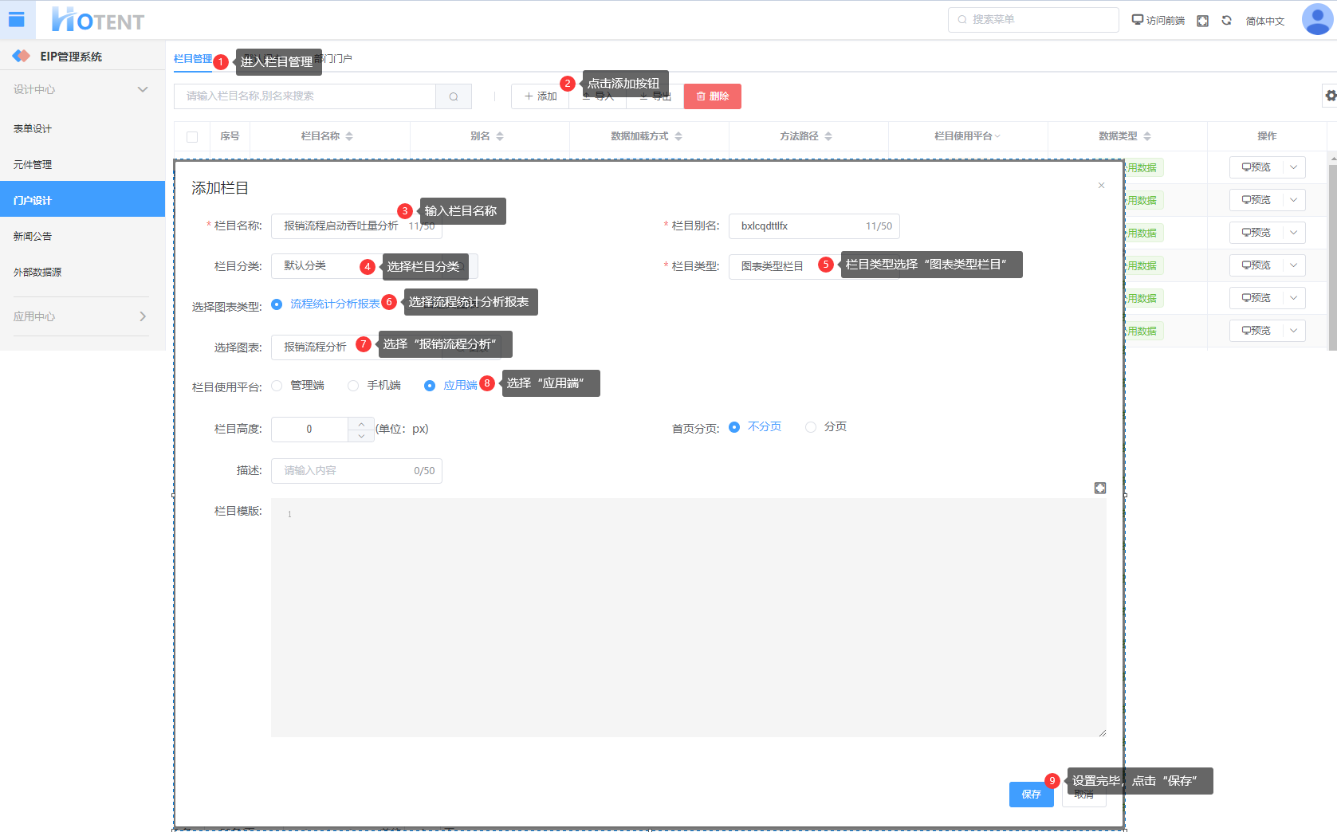Open dropdown arrow next to first row's 预览
The width and height of the screenshot is (1337, 832).
click(x=1293, y=167)
